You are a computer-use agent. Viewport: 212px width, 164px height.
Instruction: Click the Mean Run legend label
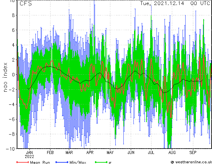[x=40, y=162]
